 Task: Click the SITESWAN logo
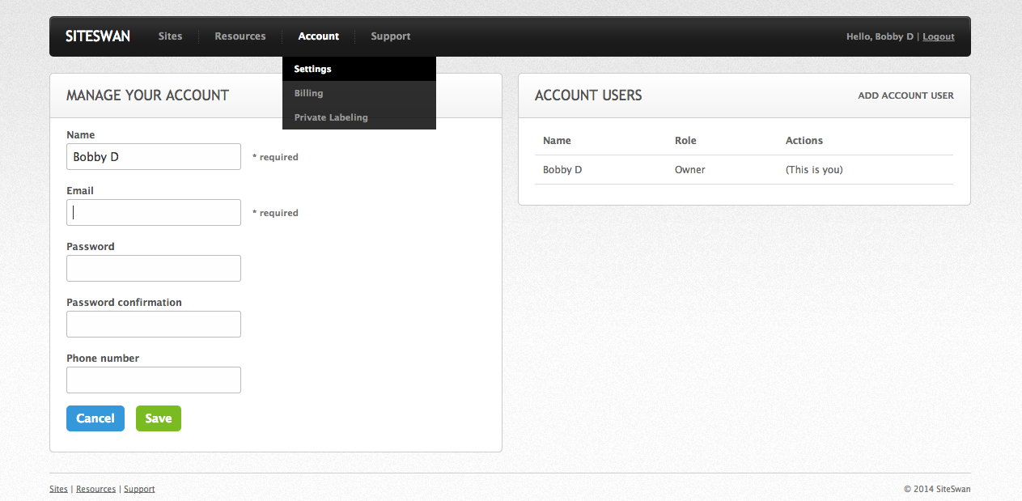click(97, 36)
